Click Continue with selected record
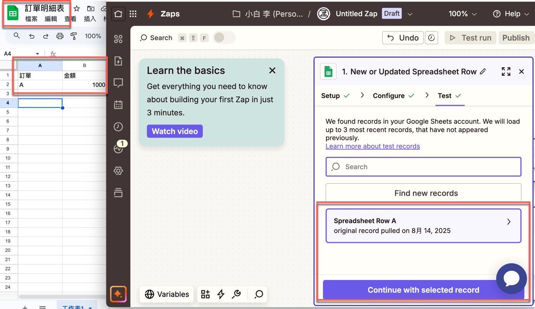Screen dimensions: 535x309 pyautogui.click(x=423, y=290)
